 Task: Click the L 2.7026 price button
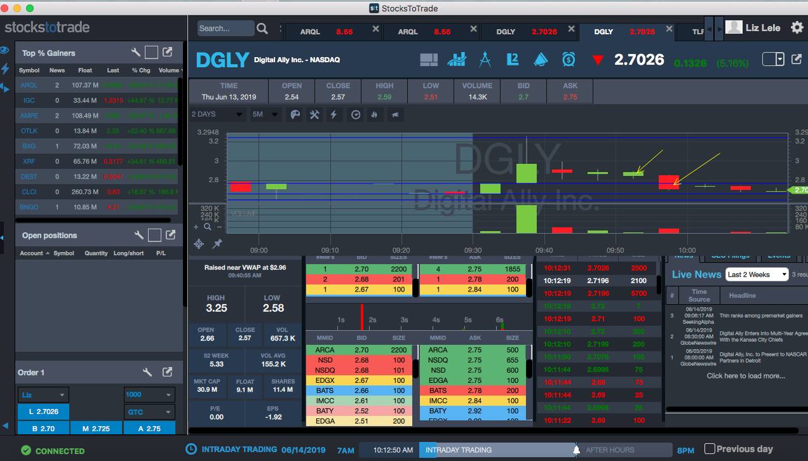tap(43, 411)
